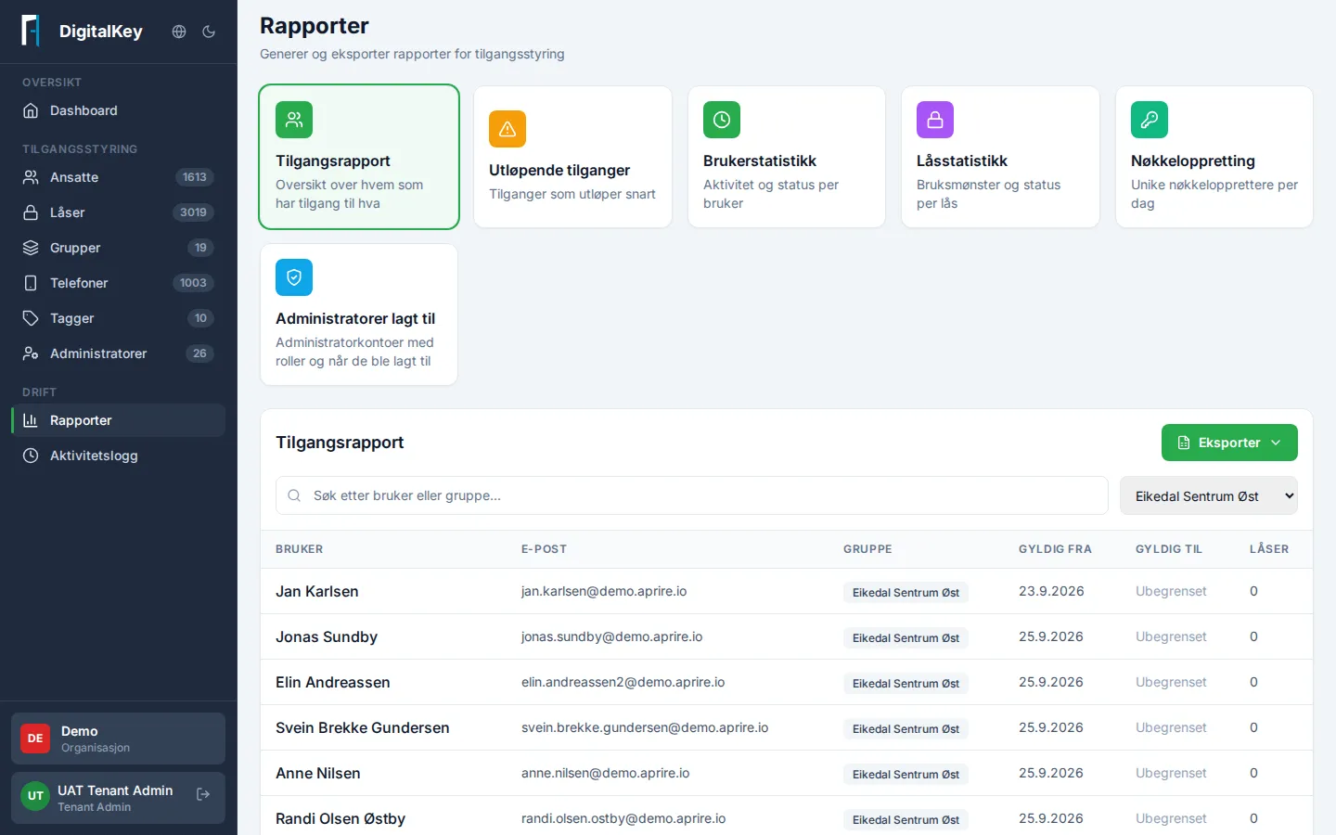Click the Anne Nilsen name
The width and height of the screenshot is (1336, 835).
(318, 773)
